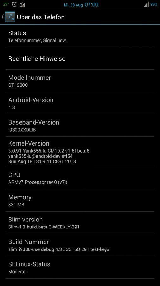Tap the Slim version row
The width and height of the screenshot is (160, 286).
80,222
